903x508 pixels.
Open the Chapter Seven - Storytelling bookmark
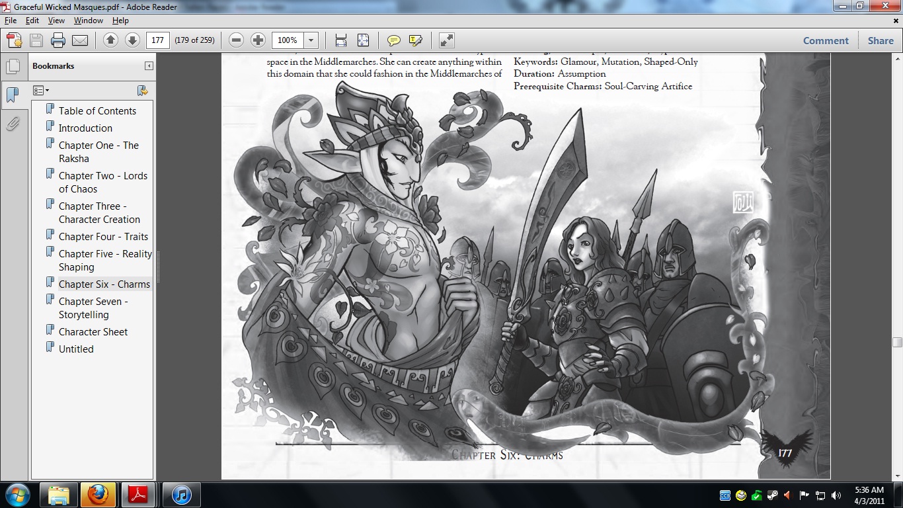[93, 308]
